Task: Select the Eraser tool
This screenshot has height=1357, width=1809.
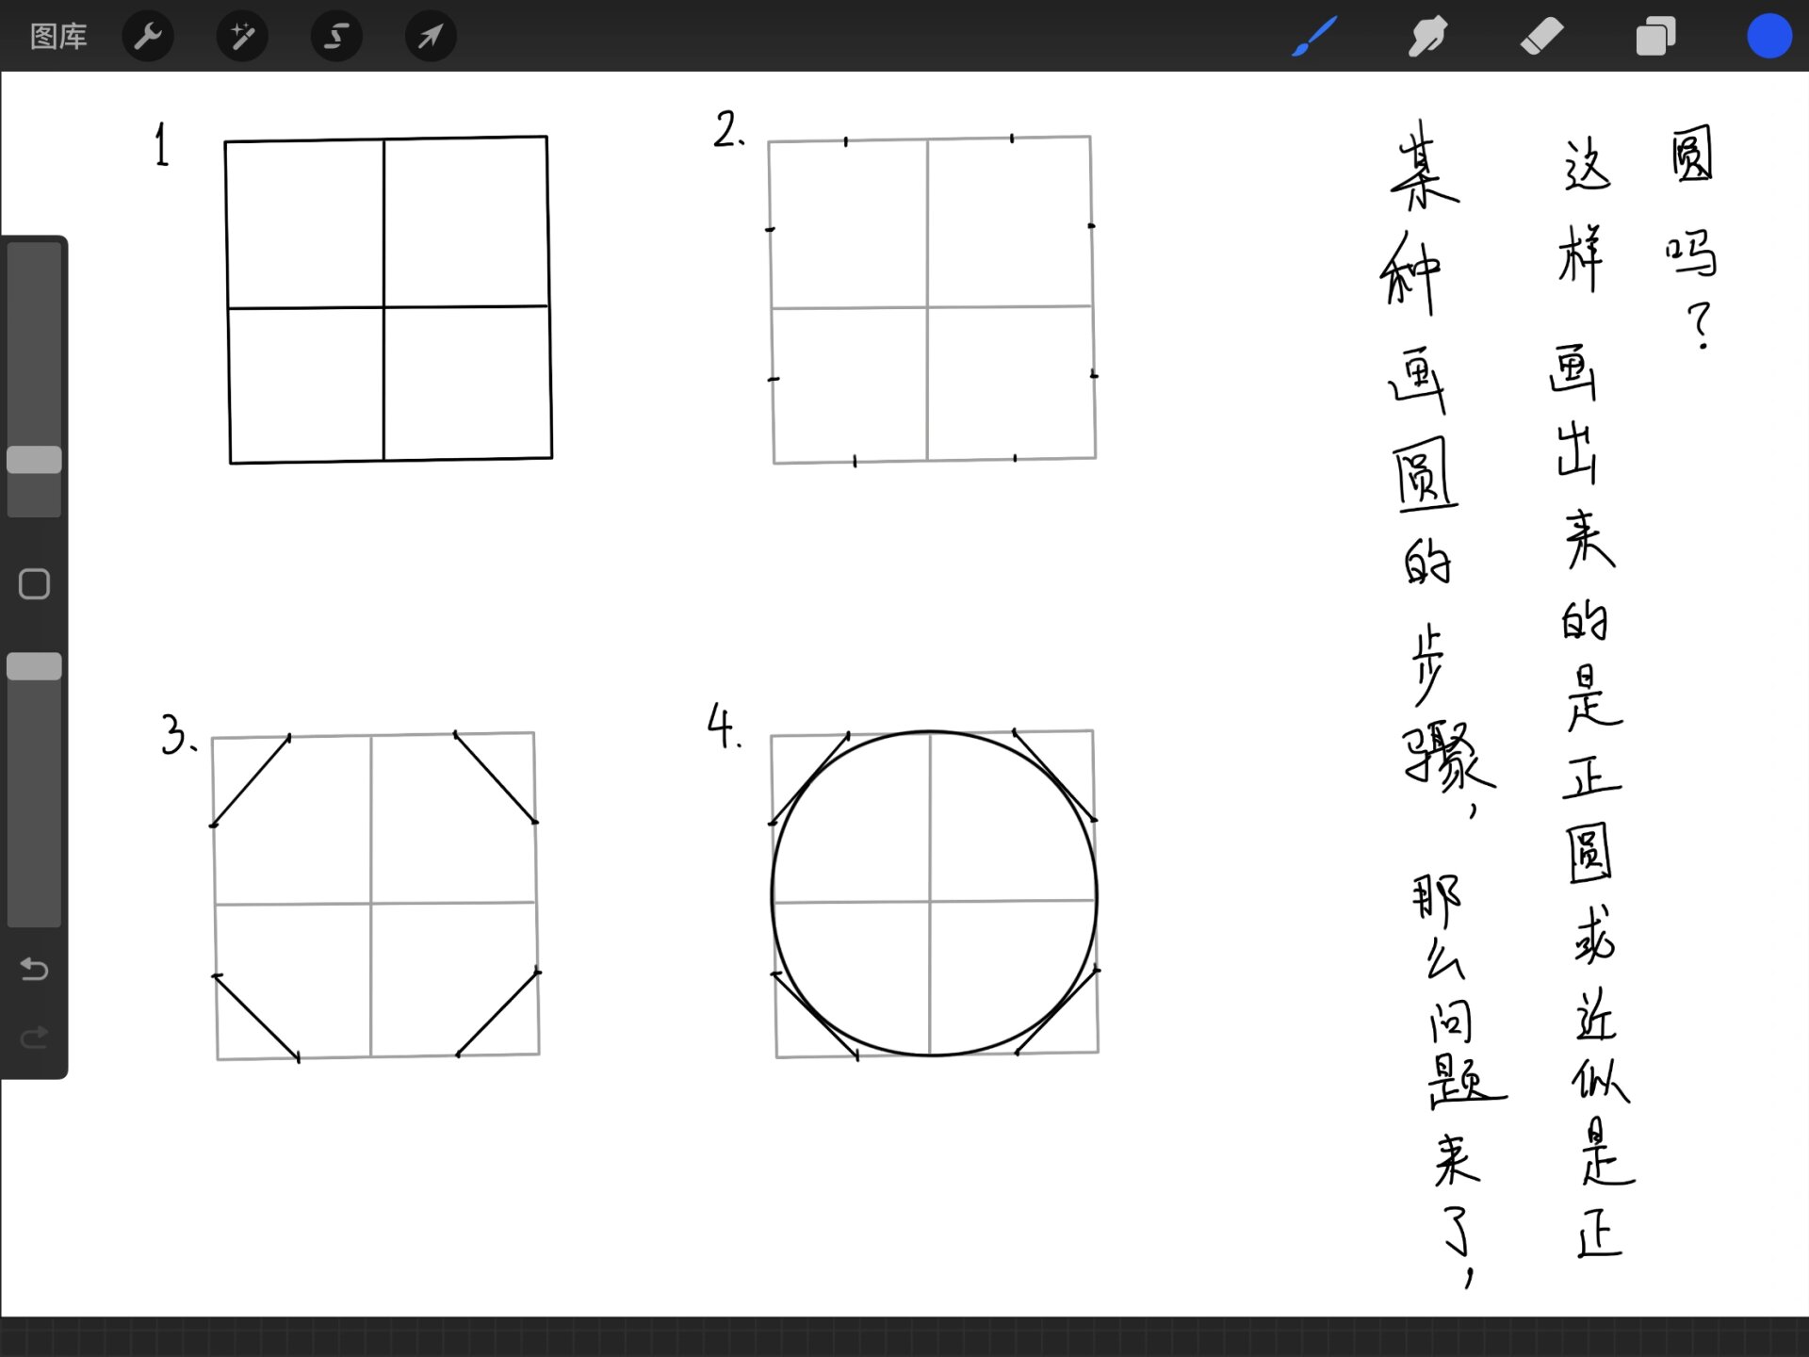Action: coord(1542,37)
